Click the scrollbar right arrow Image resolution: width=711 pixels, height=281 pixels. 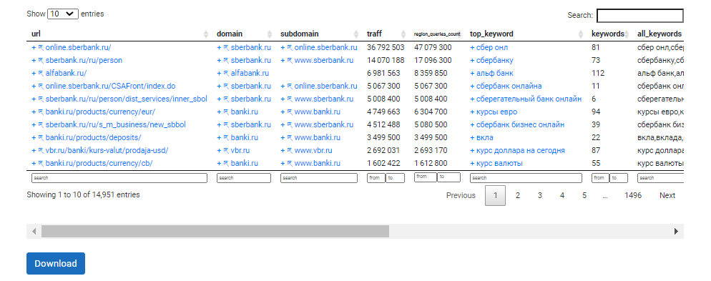click(x=676, y=231)
